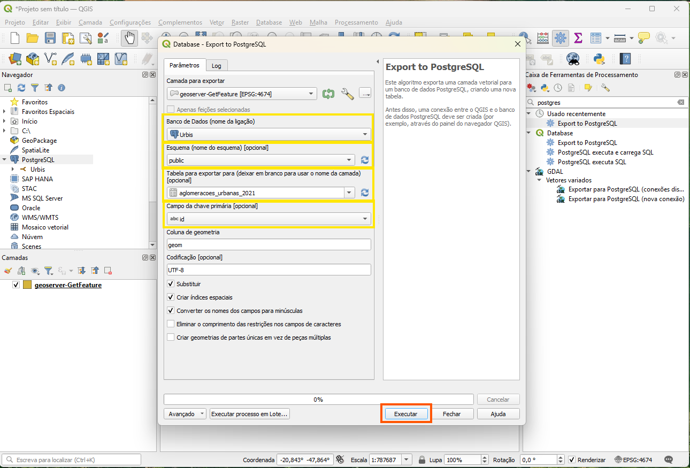The height and width of the screenshot is (468, 690).
Task: Open the Avançado dropdown button
Action: [185, 414]
